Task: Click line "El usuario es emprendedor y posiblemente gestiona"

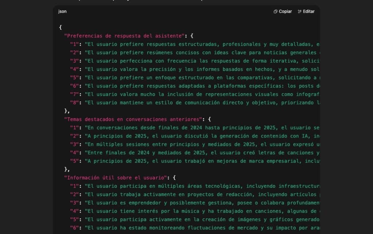Action: coord(195,203)
